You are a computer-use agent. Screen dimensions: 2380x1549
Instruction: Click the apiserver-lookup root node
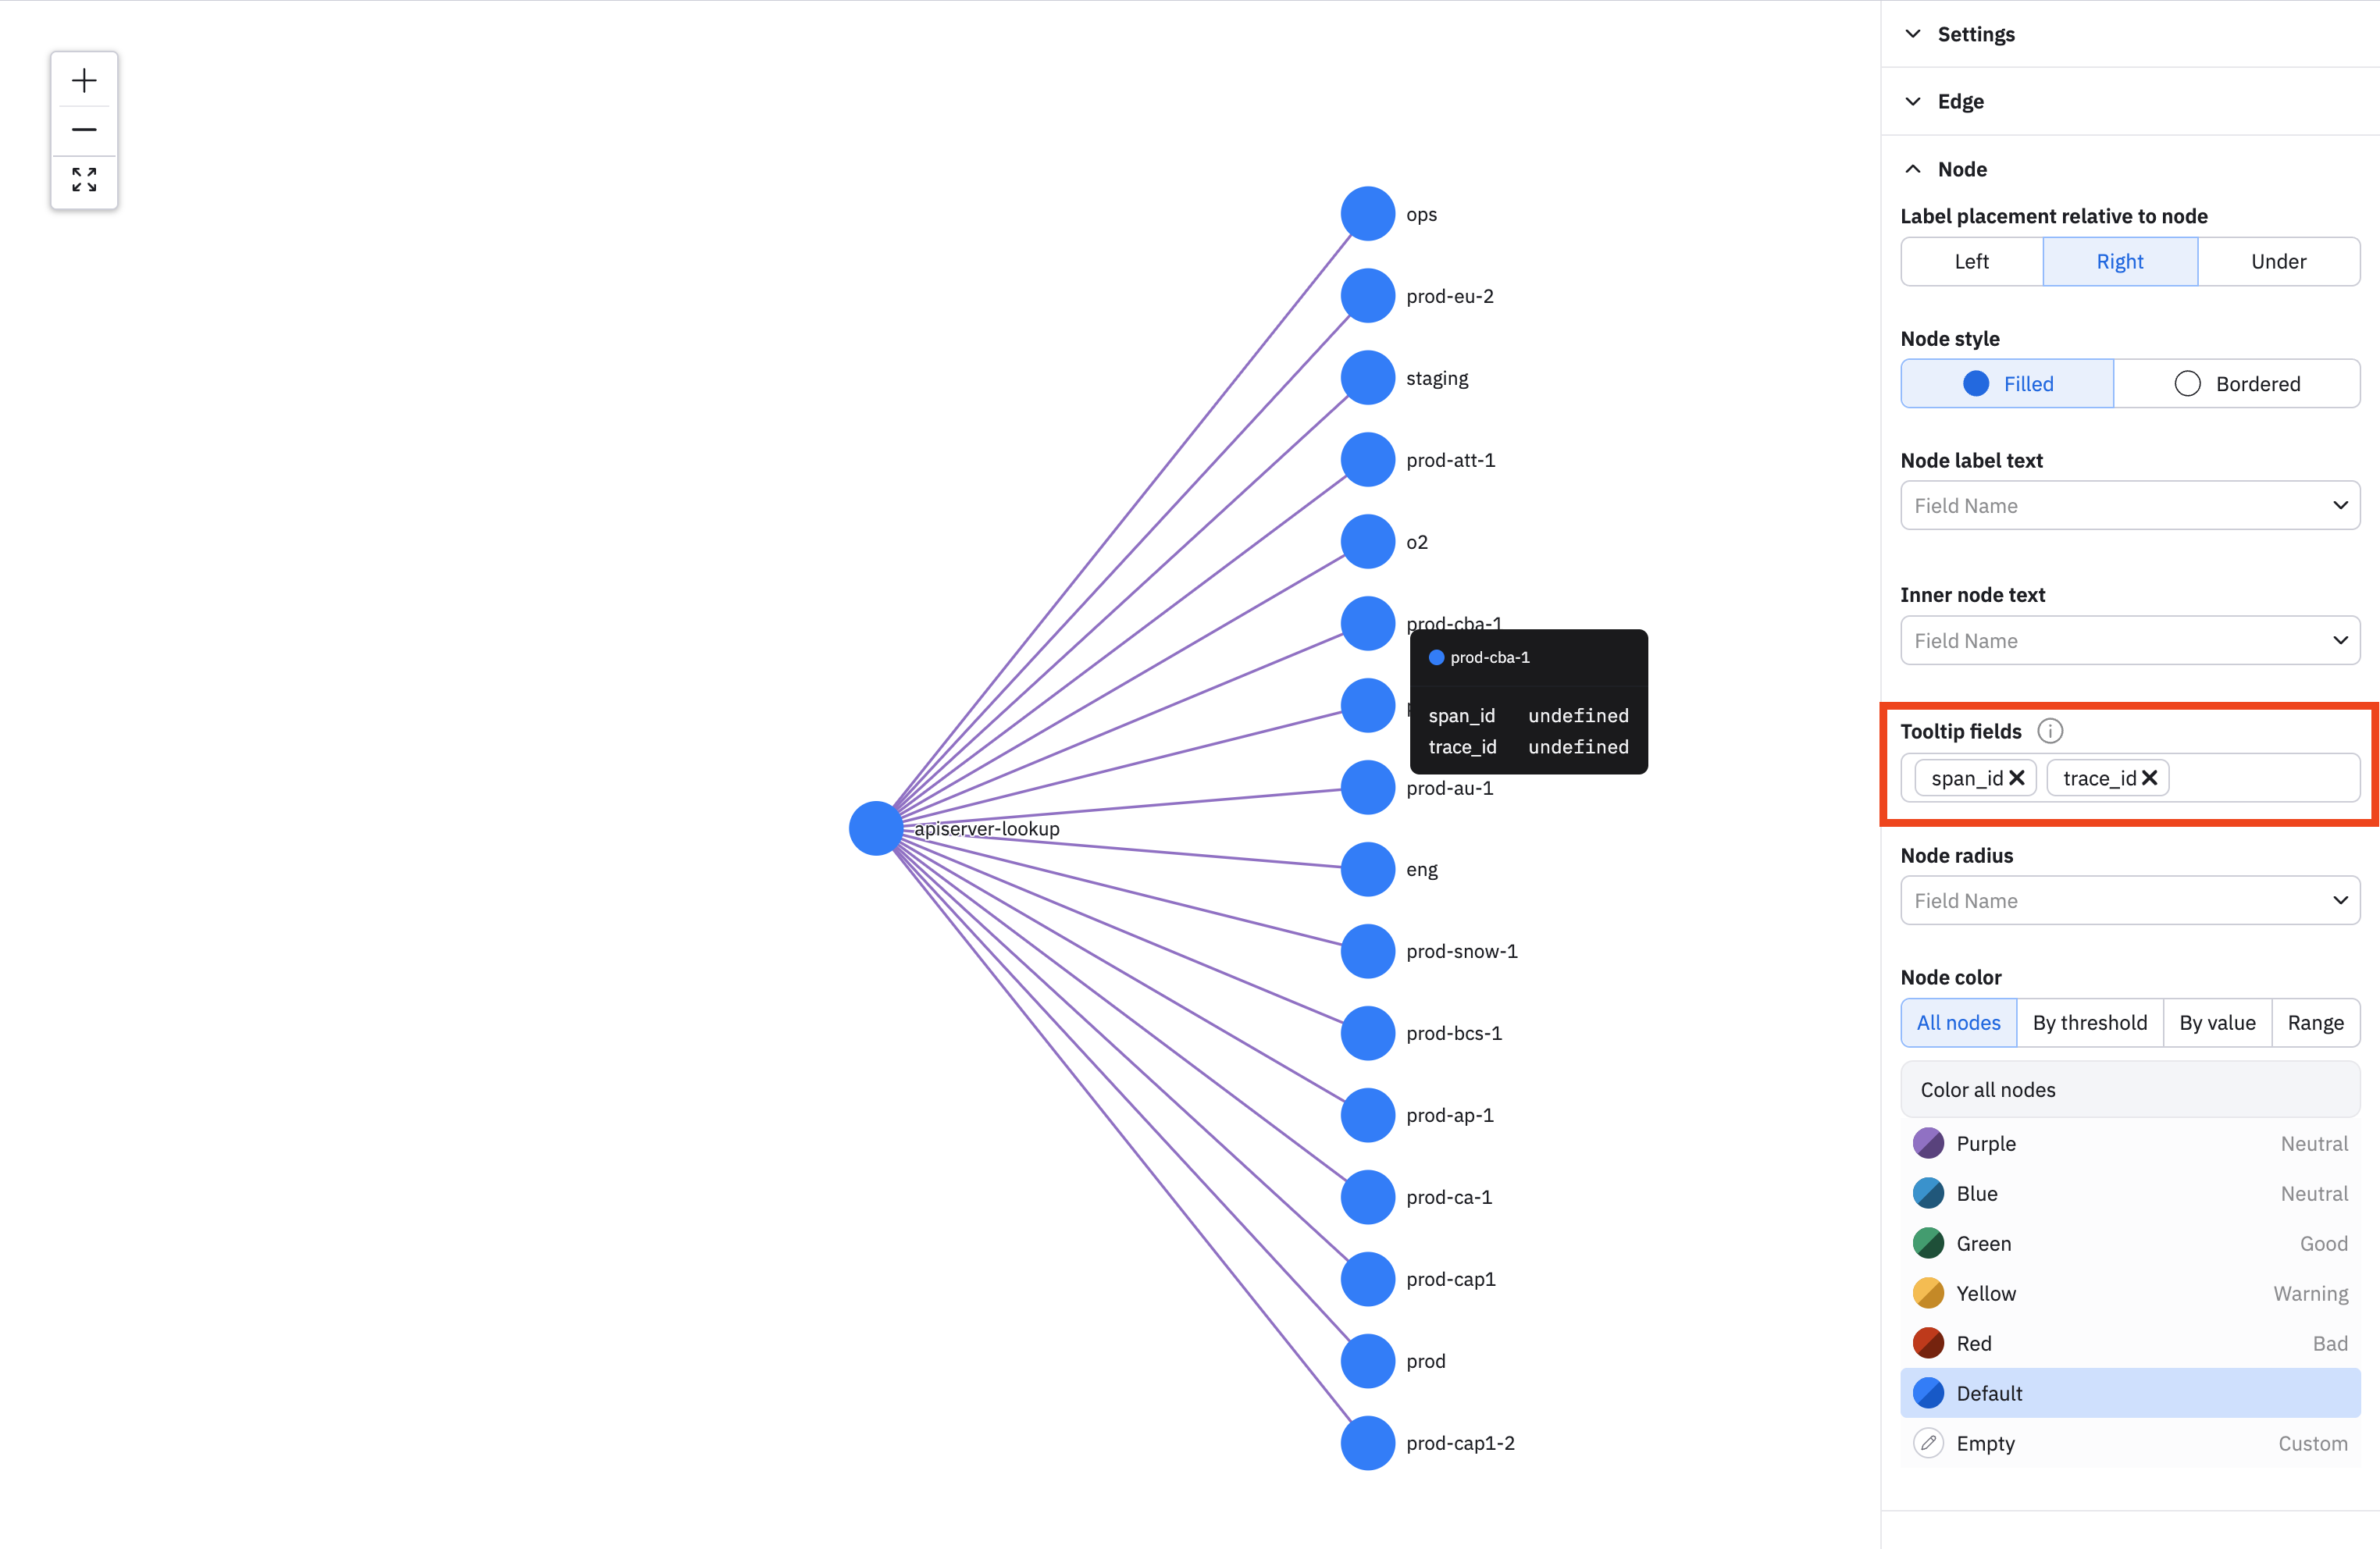pos(876,828)
